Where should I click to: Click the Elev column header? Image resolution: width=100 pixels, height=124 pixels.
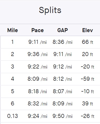pos(88,30)
